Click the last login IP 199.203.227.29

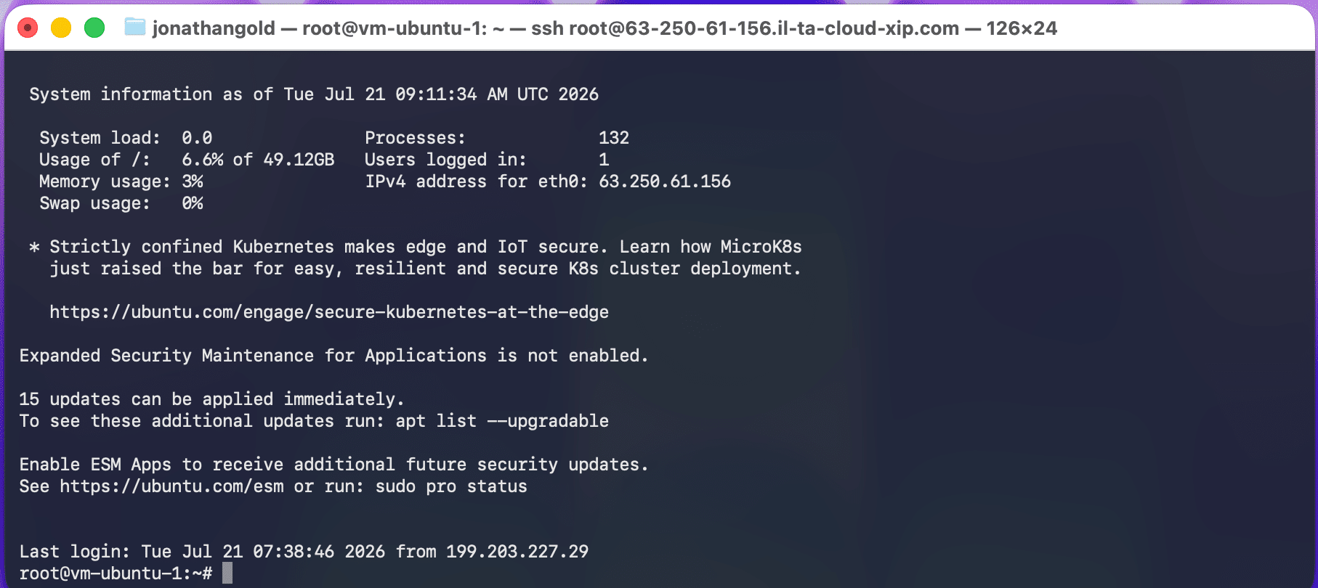(x=517, y=552)
